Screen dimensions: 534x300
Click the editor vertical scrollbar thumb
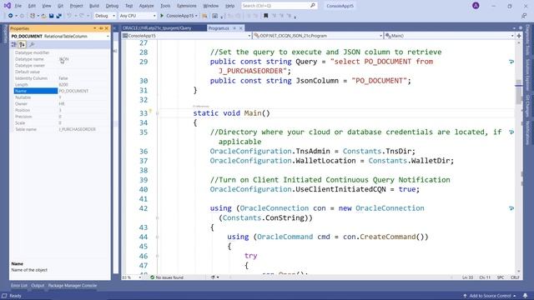coord(519,92)
